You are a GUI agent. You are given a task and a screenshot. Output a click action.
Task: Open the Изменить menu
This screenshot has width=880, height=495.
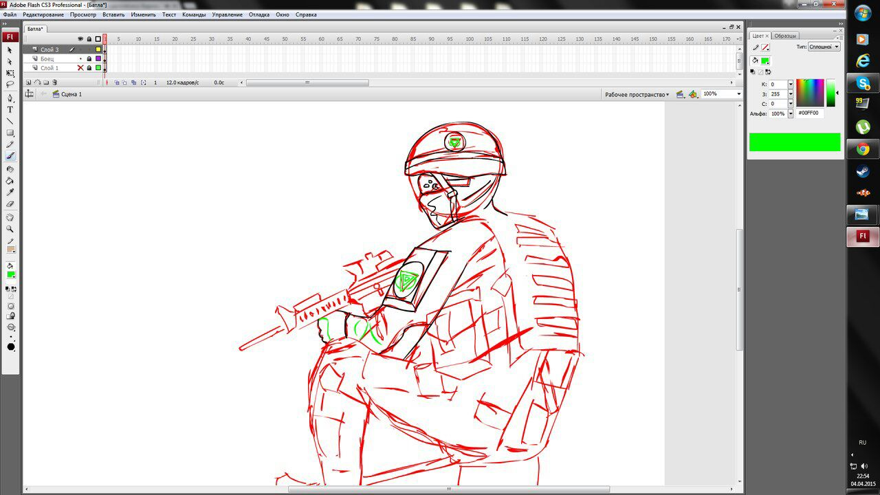[x=143, y=14]
